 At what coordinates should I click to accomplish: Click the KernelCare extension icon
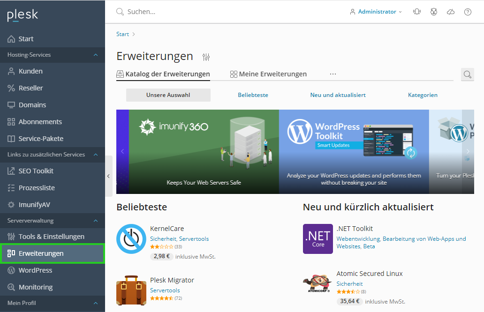tap(131, 239)
